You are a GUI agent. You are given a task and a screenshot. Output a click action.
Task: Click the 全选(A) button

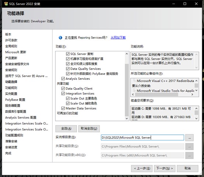coord(66,129)
